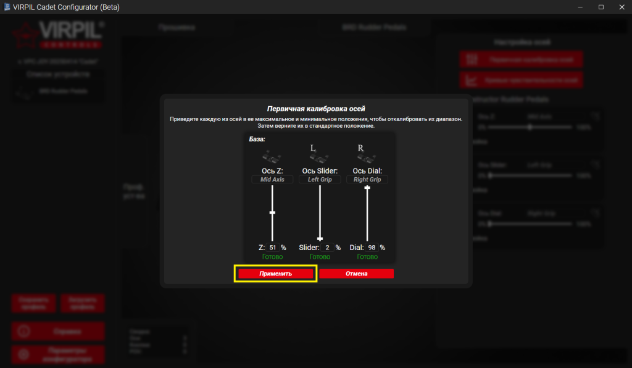Click the Dial percent field showing 98

[372, 248]
